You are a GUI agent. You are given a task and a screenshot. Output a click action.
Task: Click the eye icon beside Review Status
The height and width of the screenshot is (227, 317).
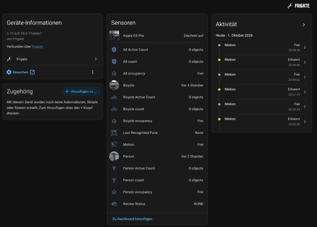(x=114, y=204)
